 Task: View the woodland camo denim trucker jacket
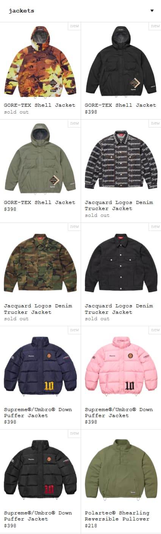click(x=40, y=262)
